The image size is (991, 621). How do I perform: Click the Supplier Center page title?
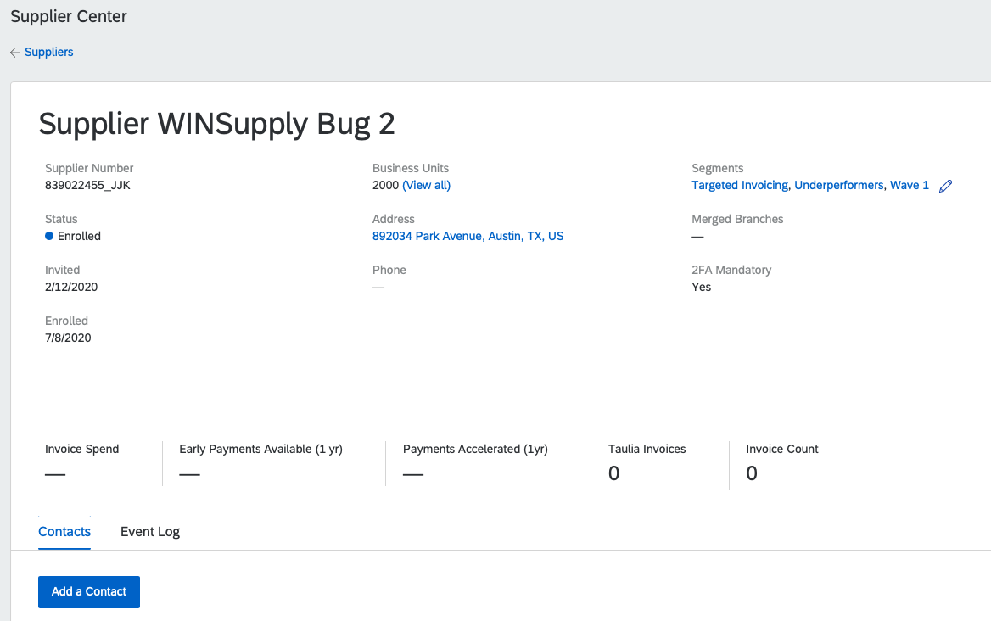coord(69,16)
